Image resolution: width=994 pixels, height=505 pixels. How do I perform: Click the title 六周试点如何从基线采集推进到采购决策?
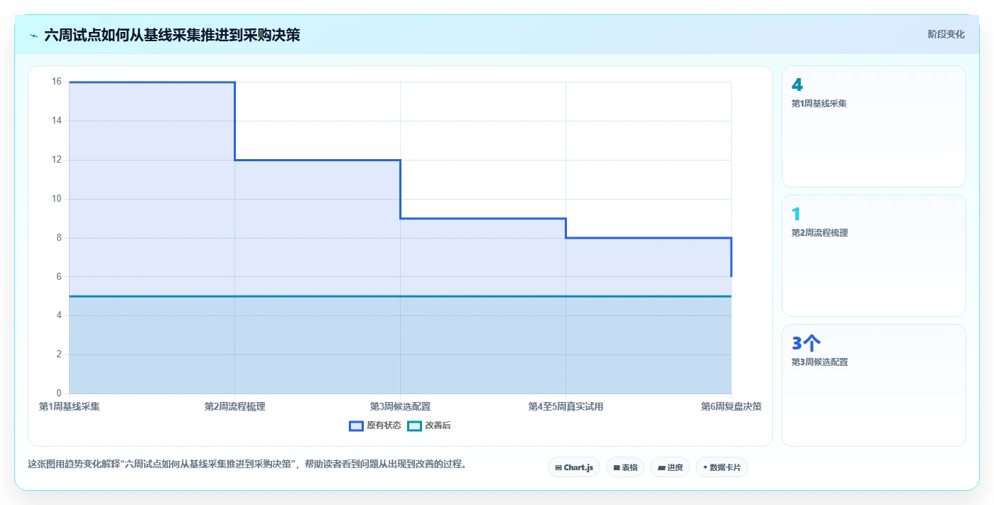coord(172,35)
